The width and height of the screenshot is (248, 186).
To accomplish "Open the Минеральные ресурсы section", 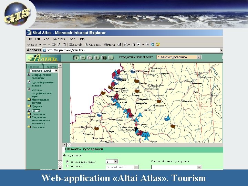I will point(40,101).
